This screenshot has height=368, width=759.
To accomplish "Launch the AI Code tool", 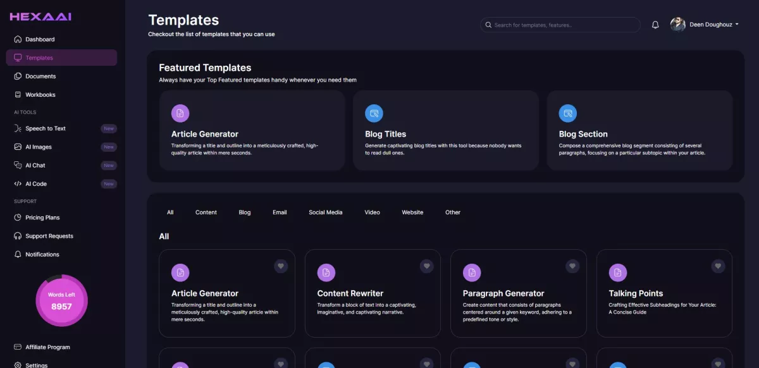I will pyautogui.click(x=35, y=183).
